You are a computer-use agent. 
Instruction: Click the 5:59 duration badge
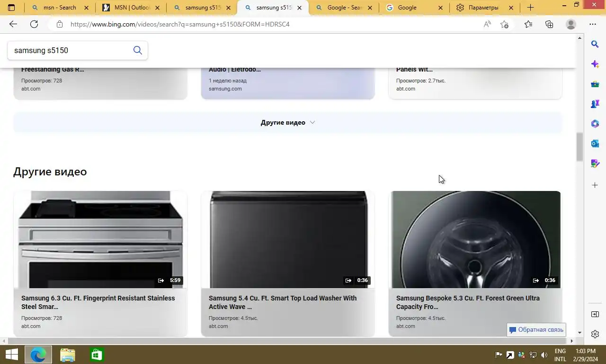[175, 280]
